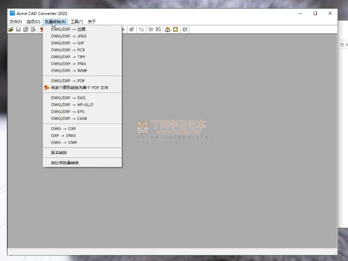Pick DWG/DXF -> TIFF
Image resolution: width=348 pixels, height=261 pixels.
82,57
